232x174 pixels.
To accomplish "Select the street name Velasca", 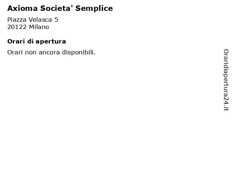I will 40,20.
